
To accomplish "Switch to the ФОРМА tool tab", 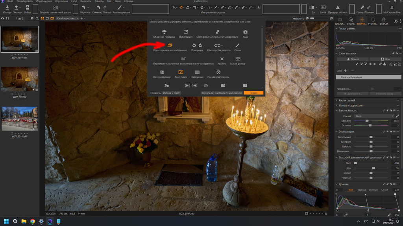I will tap(384, 21).
